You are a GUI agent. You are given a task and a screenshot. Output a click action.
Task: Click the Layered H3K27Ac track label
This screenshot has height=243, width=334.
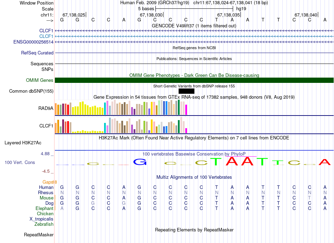pos(23,143)
